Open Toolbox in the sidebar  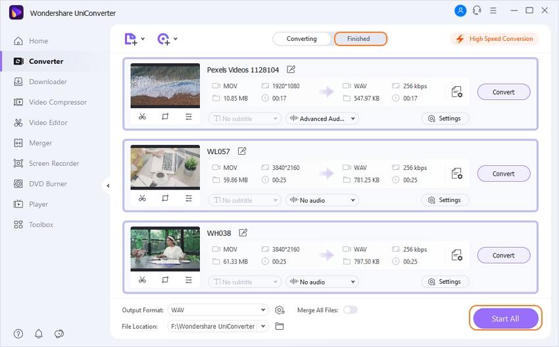click(x=33, y=225)
